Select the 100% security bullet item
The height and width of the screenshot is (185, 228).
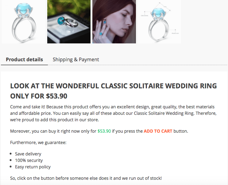tap(29, 160)
